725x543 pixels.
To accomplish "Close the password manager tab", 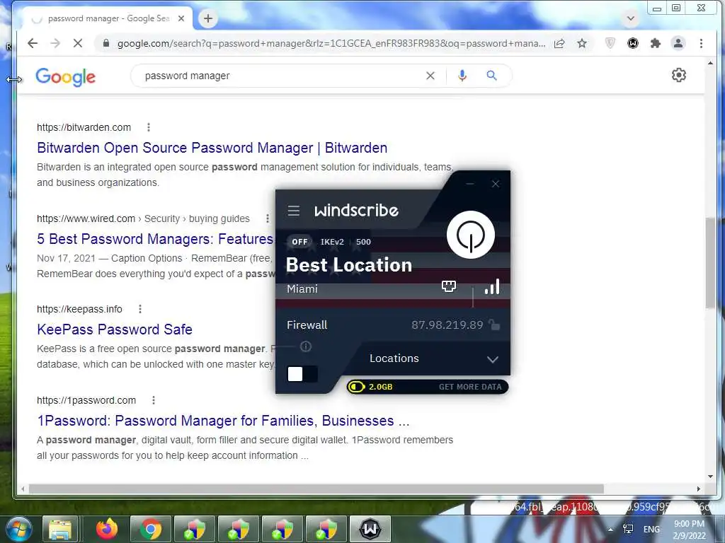I will pos(181,18).
